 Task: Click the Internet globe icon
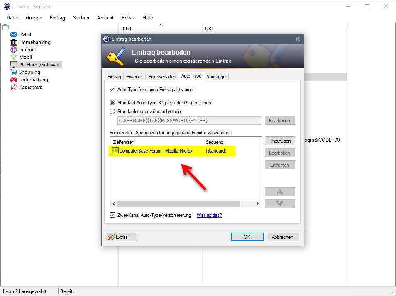(x=14, y=50)
